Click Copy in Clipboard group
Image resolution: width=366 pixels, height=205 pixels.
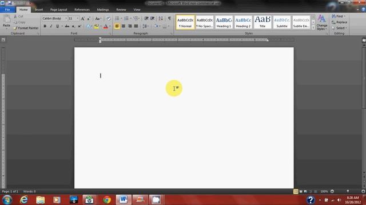(19, 22)
